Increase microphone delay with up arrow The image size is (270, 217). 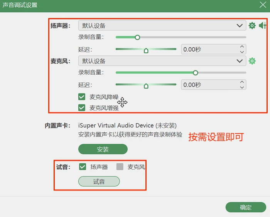[x=242, y=82]
